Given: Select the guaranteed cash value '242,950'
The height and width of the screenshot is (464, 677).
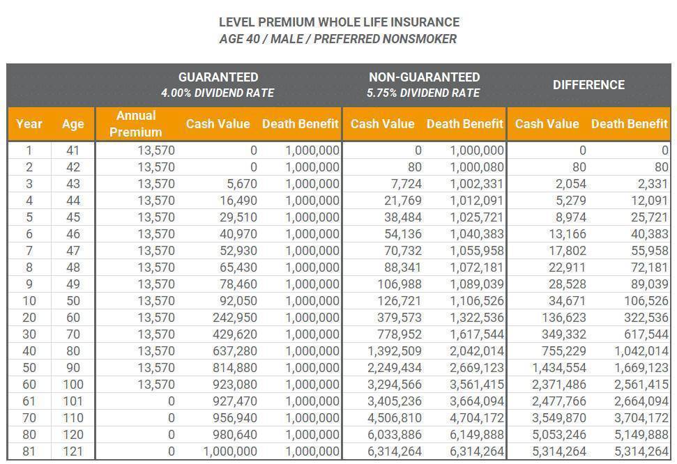Looking at the screenshot, I should pyautogui.click(x=235, y=318).
